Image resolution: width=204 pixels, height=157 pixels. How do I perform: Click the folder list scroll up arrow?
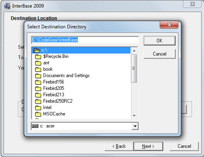coord(134,51)
